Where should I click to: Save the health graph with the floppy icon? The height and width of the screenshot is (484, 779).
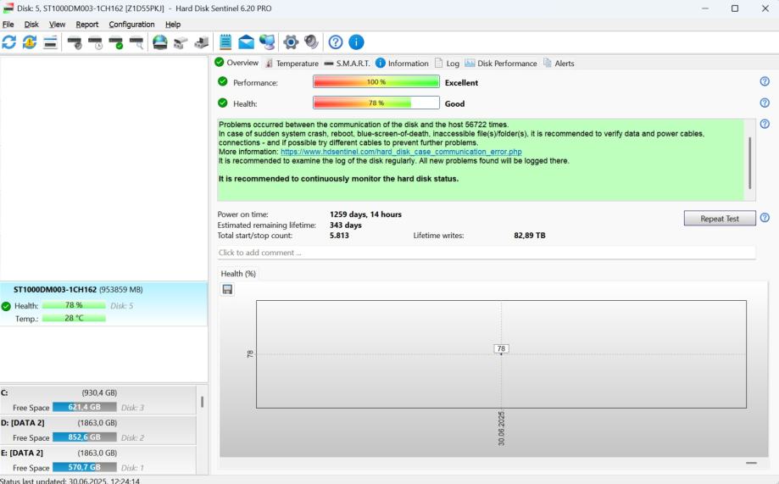pos(227,289)
